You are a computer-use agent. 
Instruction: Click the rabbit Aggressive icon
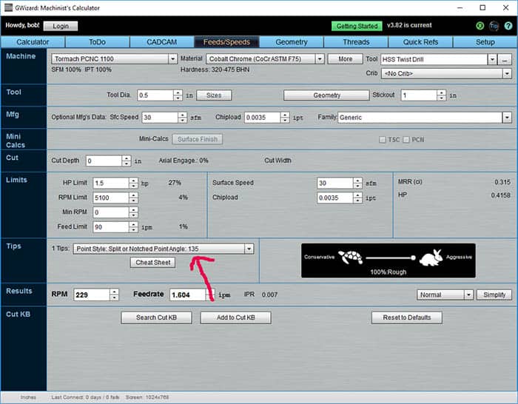[431, 257]
